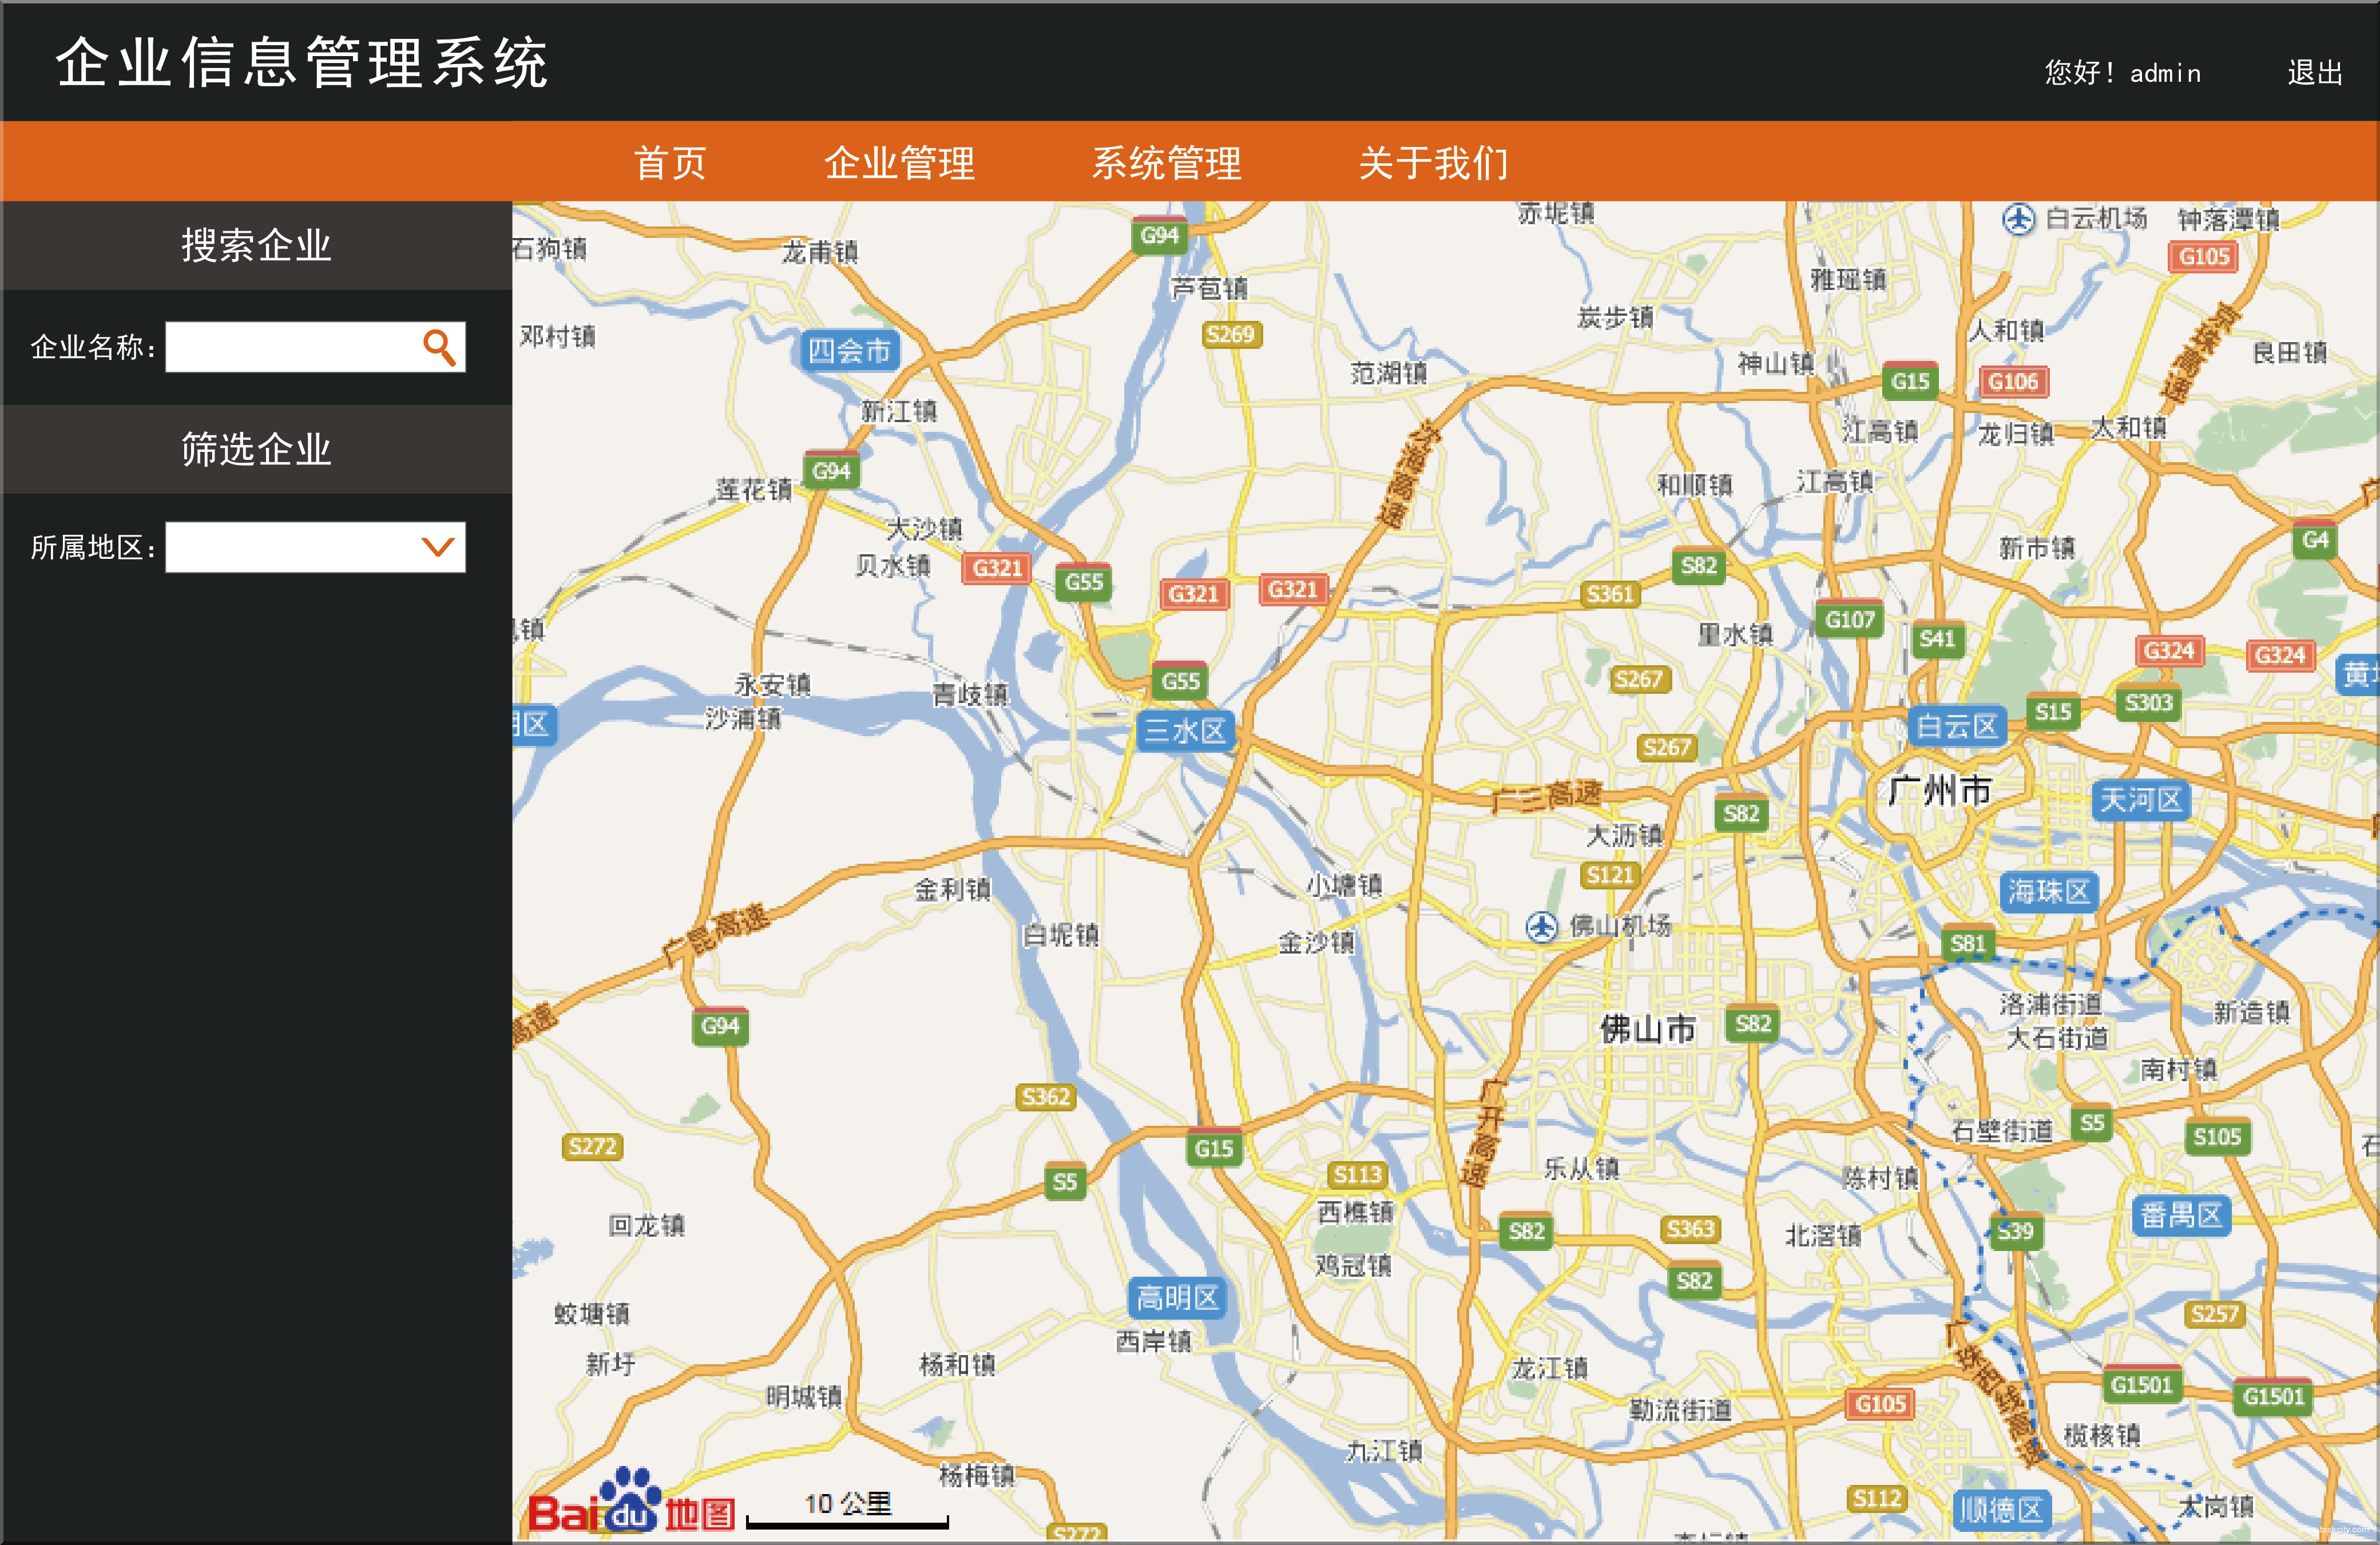
Task: Click the 三水区 blue district marker
Action: (1186, 731)
